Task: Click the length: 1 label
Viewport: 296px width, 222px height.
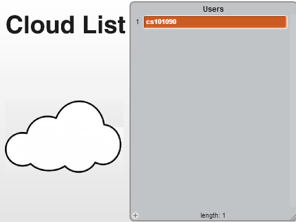Action: (213, 215)
